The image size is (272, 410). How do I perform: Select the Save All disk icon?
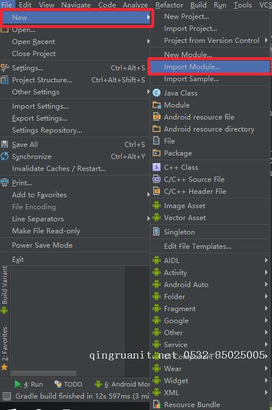(x=5, y=144)
